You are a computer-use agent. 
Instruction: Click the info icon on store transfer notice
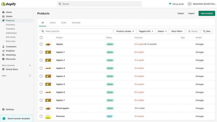click(x=4, y=119)
